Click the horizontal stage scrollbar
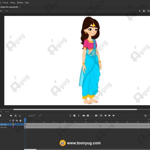This screenshot has width=150, height=150. pyautogui.click(x=75, y=109)
